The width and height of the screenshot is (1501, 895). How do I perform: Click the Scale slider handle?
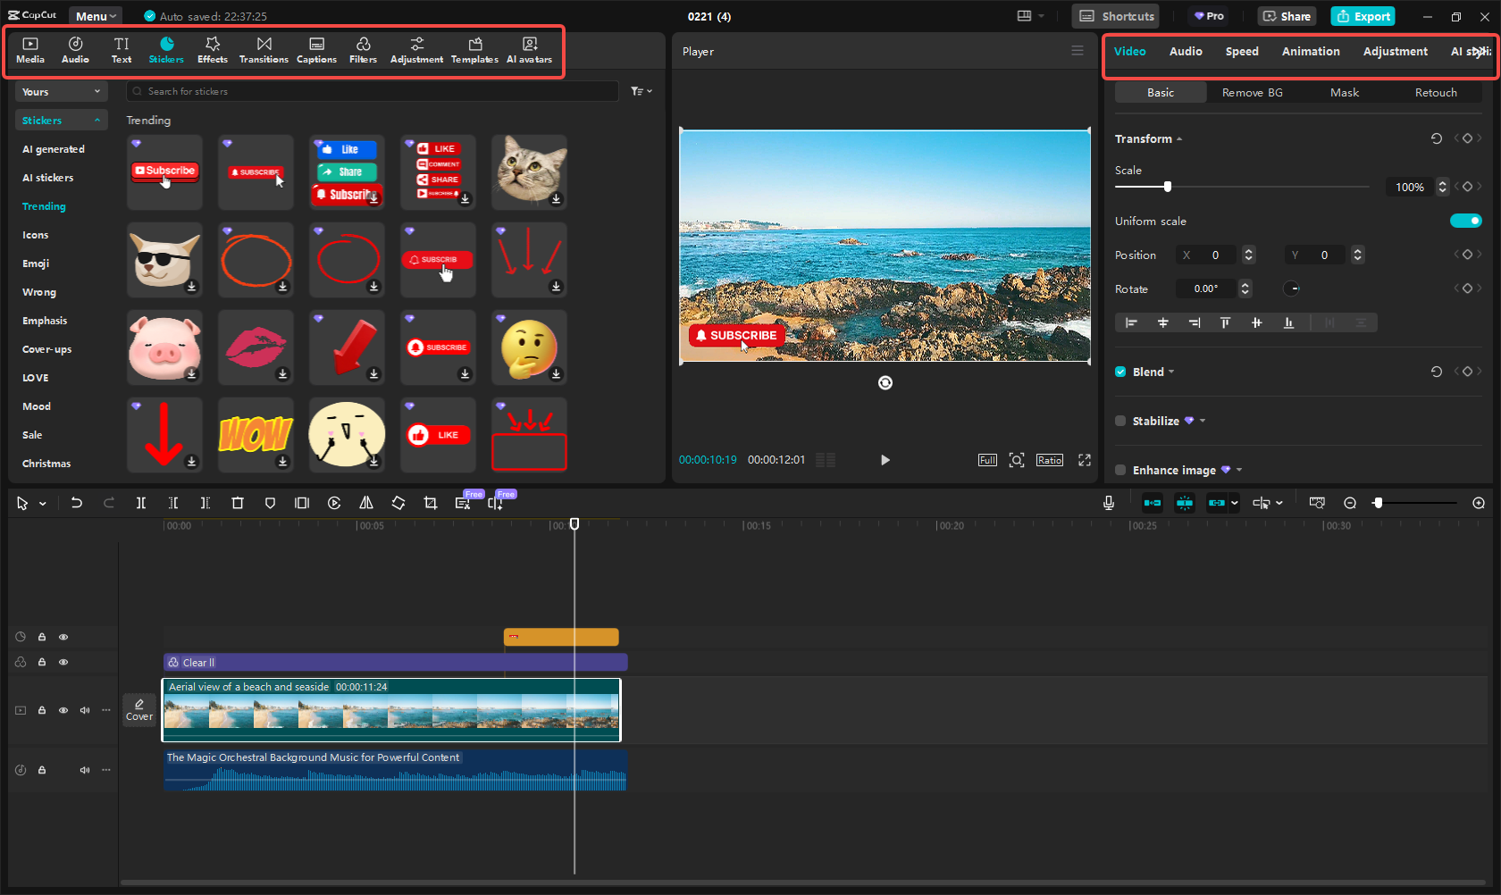1169,187
